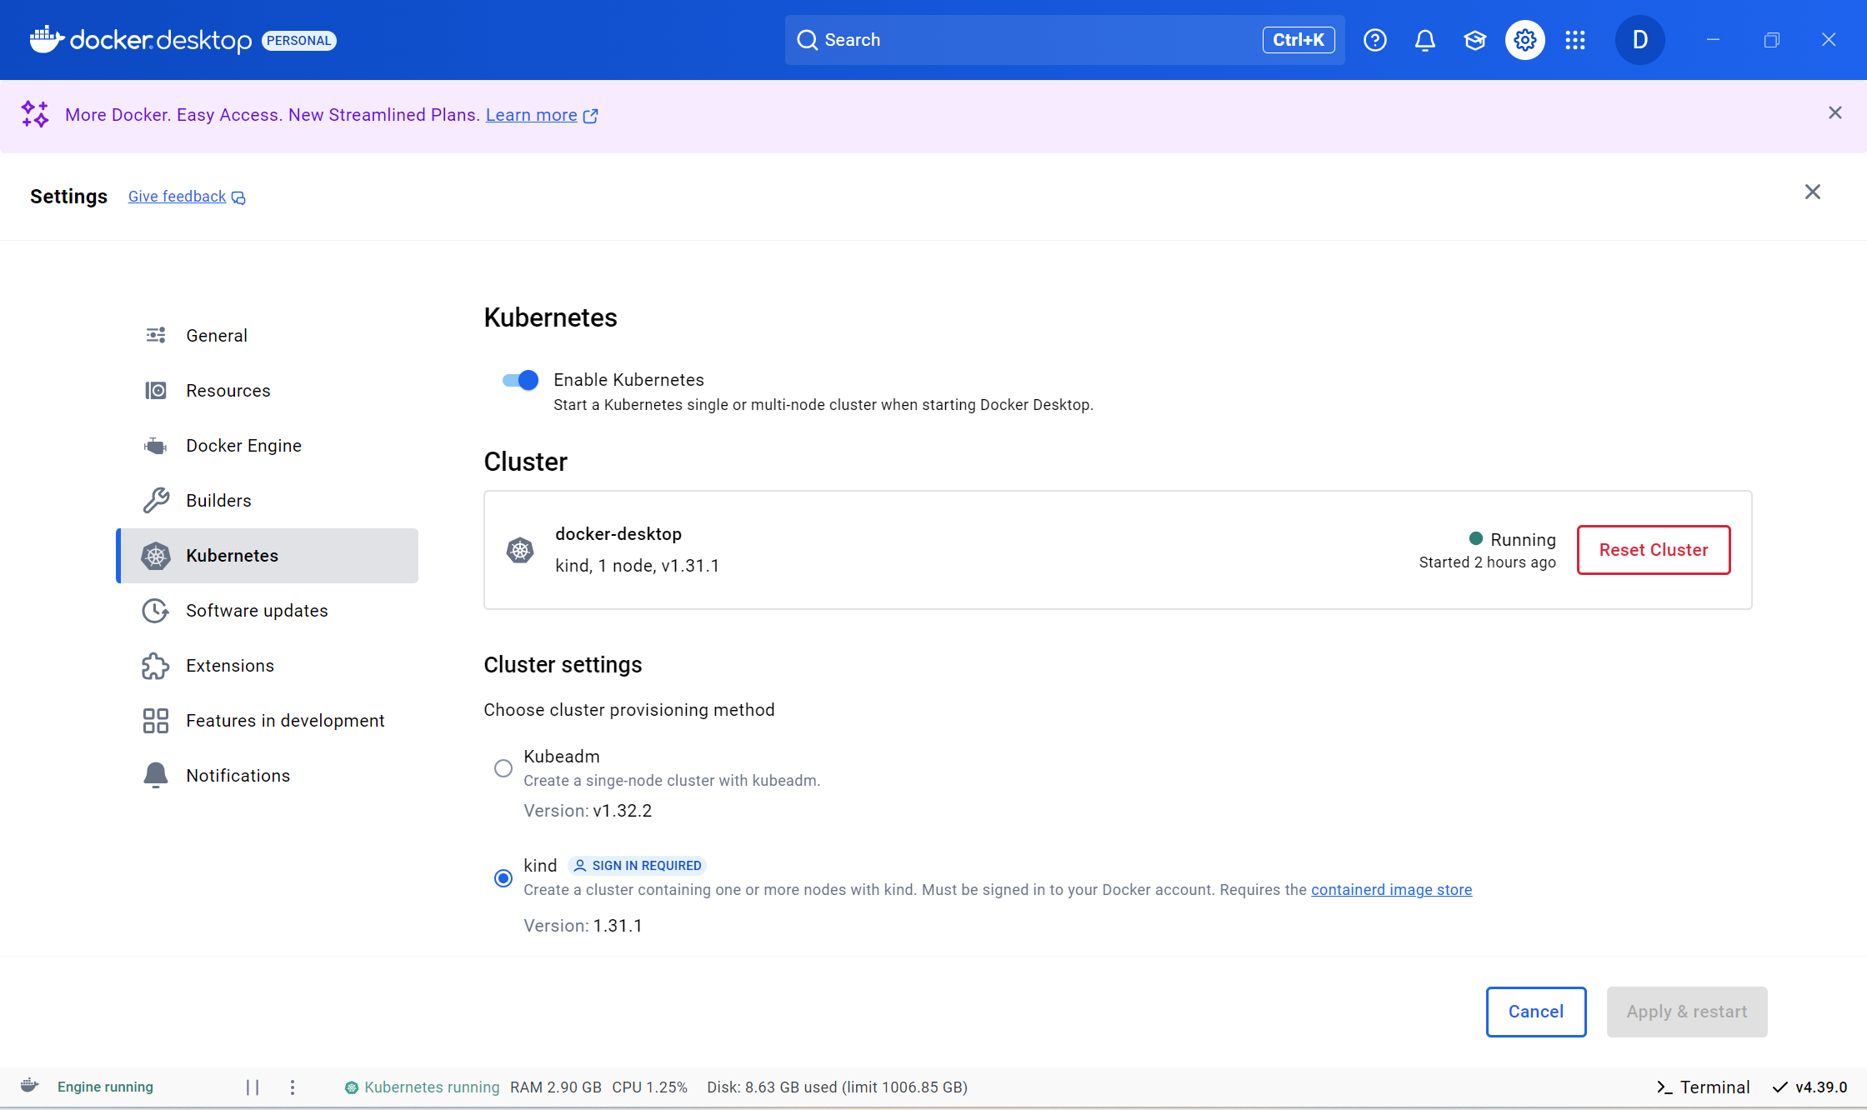This screenshot has width=1867, height=1110.
Task: Open the Settings gear icon in header
Action: point(1525,40)
